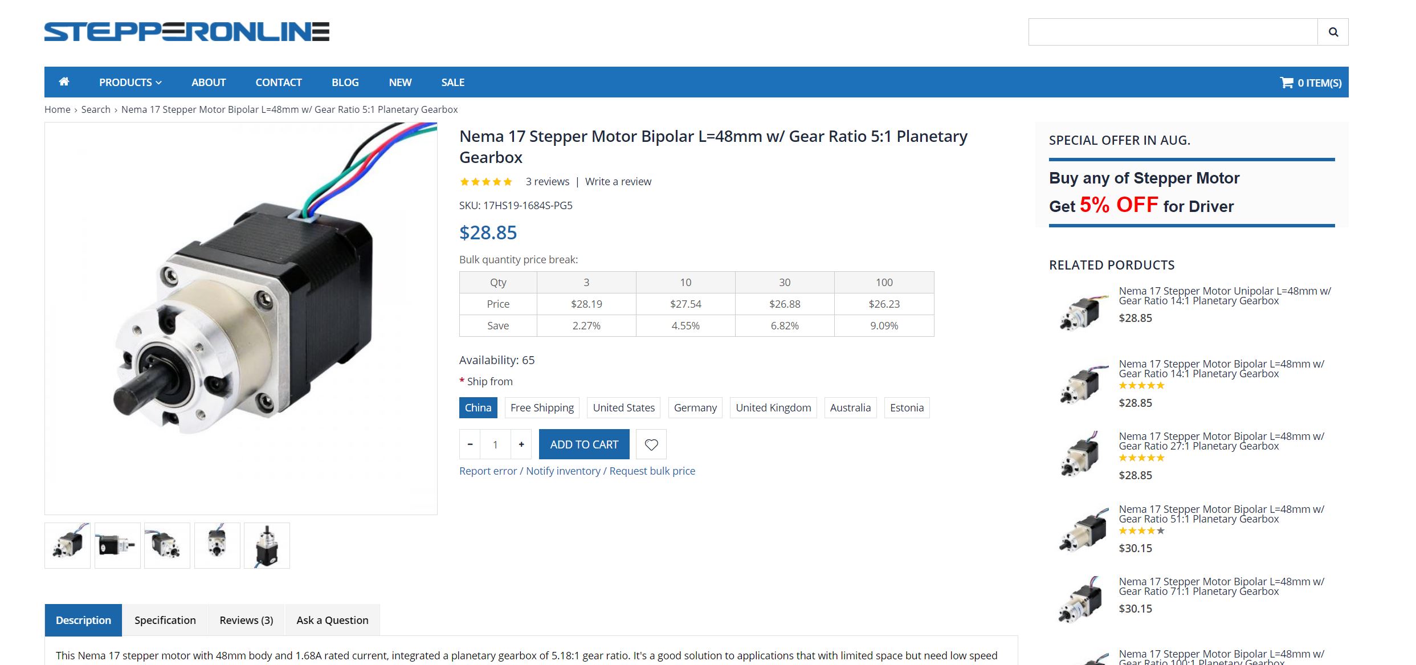Click the search magnifier icon
Viewport: 1416px width, 665px height.
pos(1333,32)
